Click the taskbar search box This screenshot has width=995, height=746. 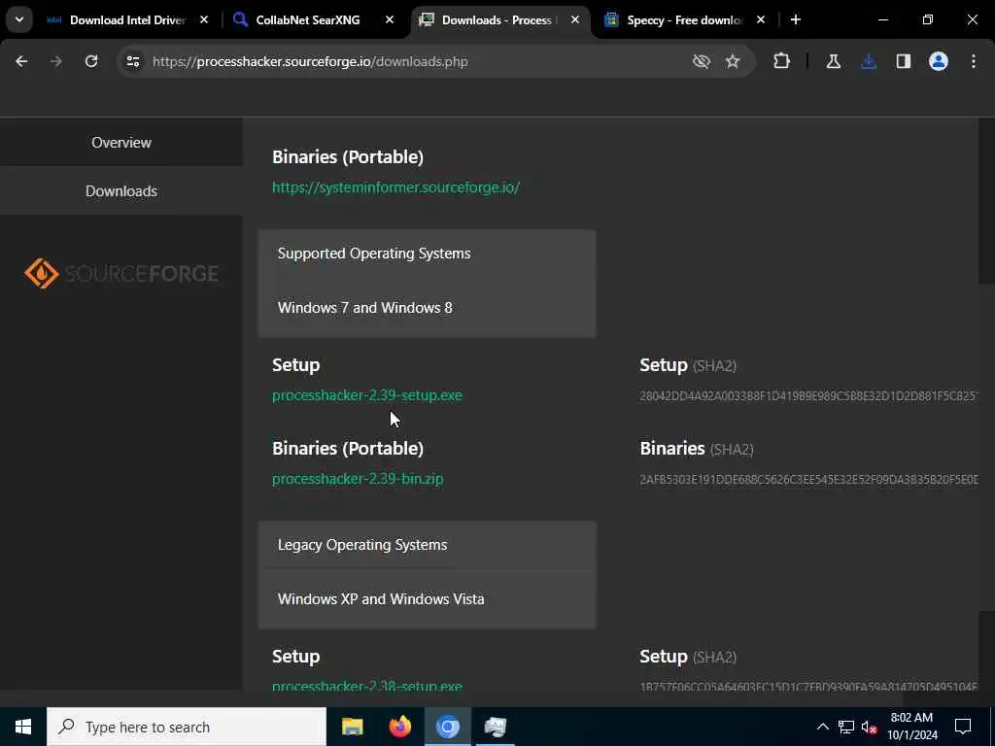click(x=187, y=727)
